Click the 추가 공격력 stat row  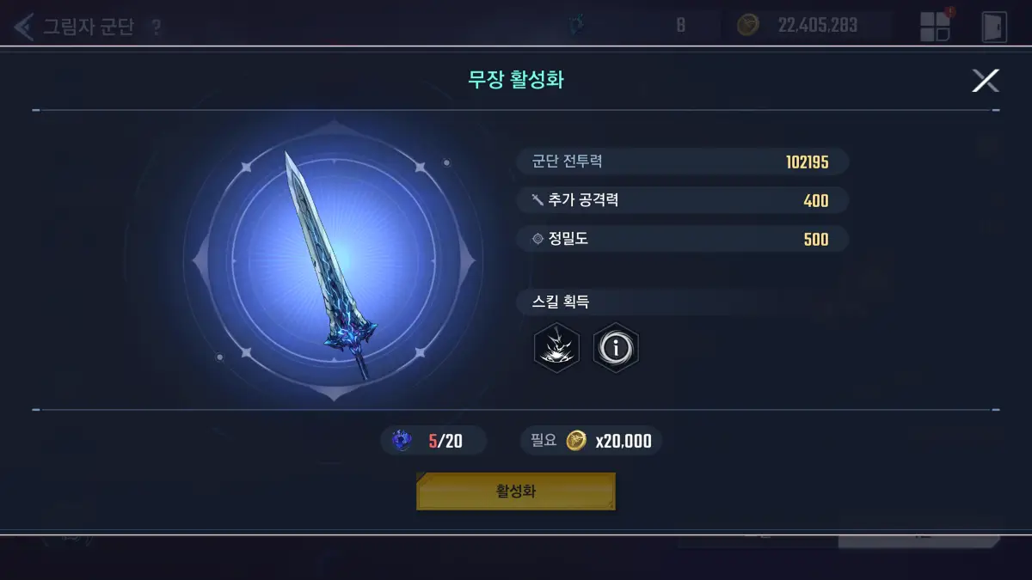[x=683, y=200]
